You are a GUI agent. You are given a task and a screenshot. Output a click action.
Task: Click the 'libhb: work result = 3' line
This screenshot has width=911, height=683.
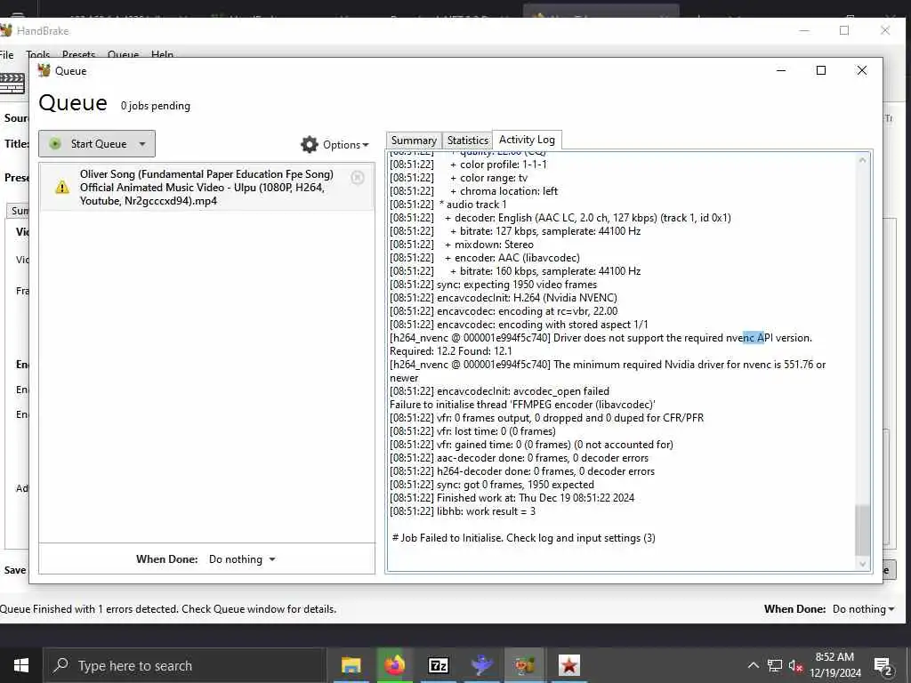point(463,511)
